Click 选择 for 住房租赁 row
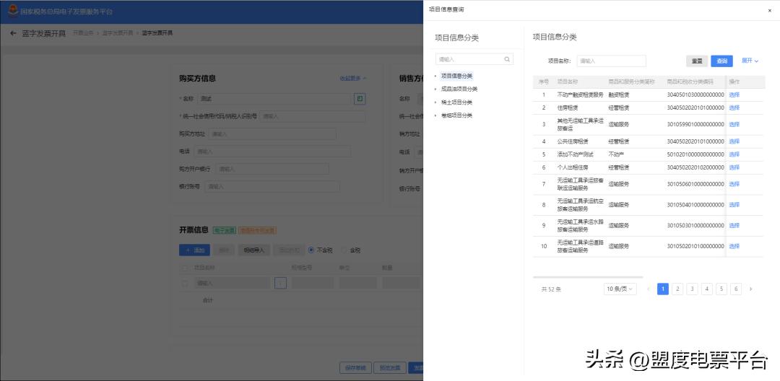Screen dimensions: 780x381 (734, 108)
